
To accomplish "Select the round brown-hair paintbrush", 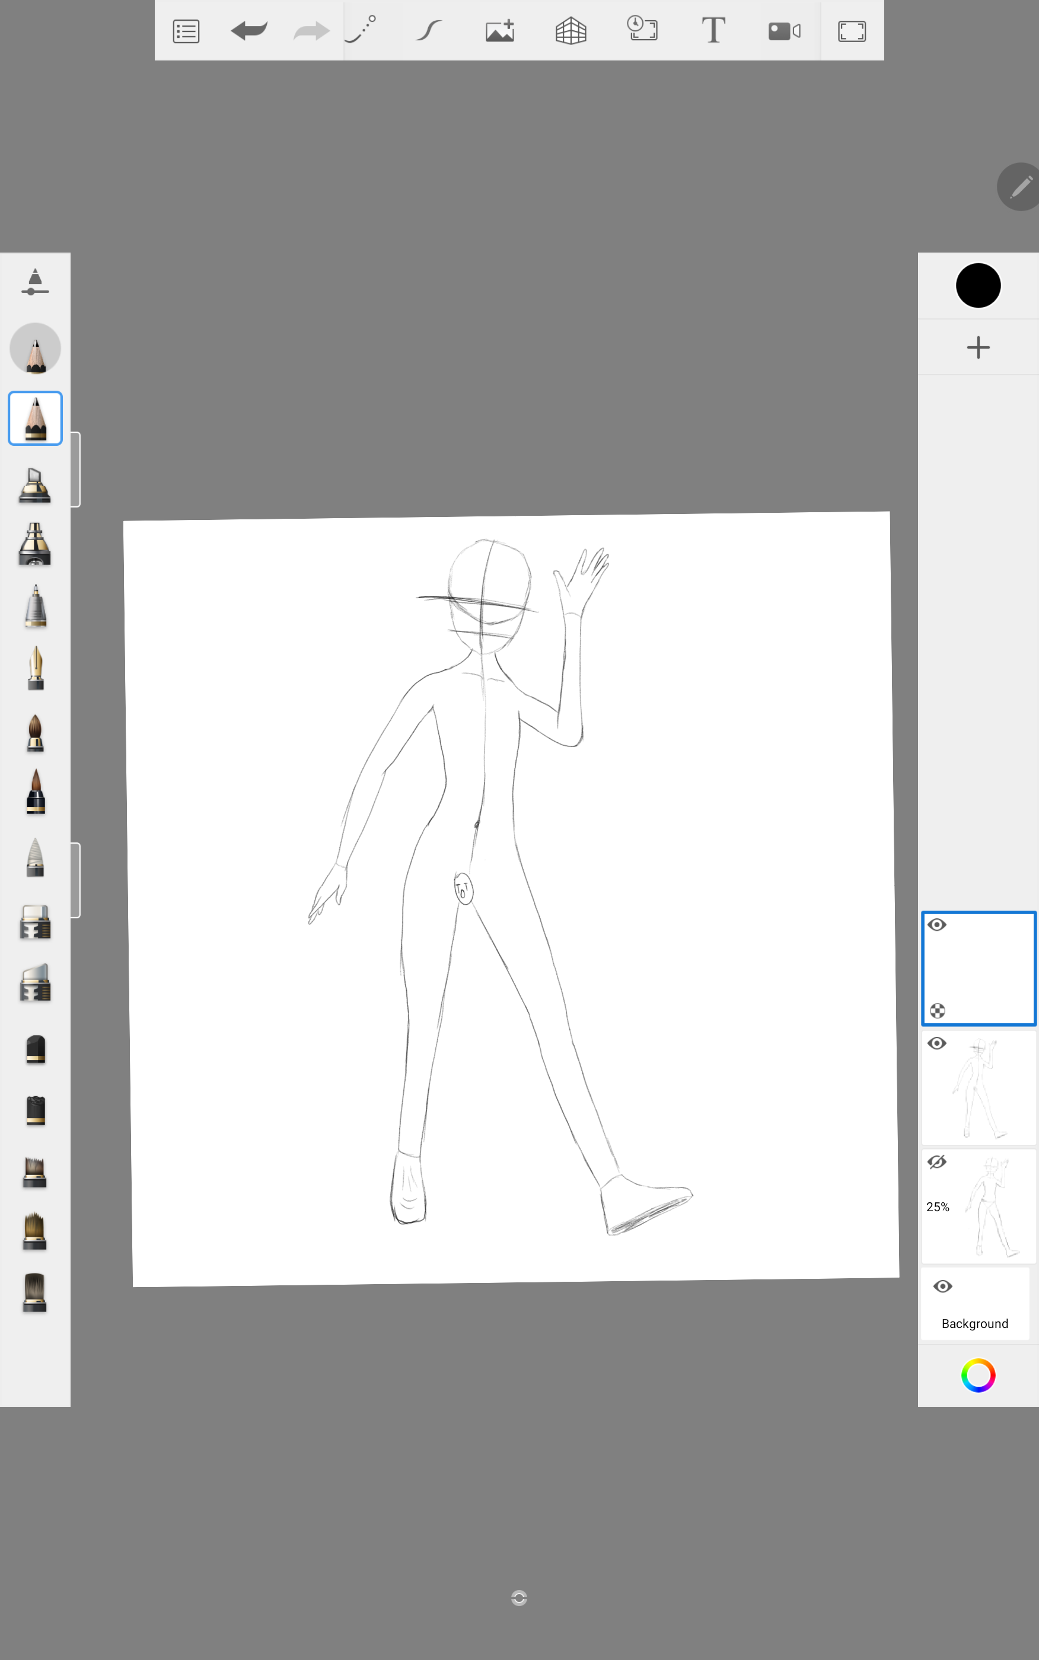I will [x=35, y=732].
